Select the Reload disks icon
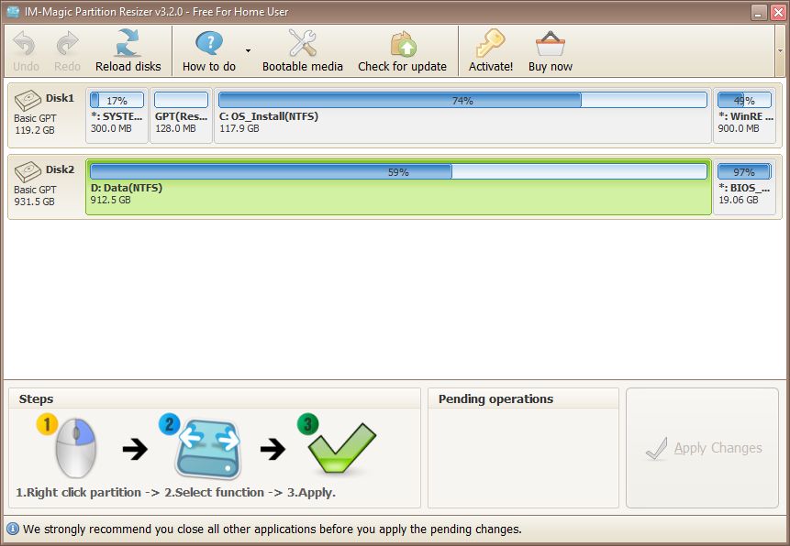Screen dimensions: 790x546 point(127,43)
